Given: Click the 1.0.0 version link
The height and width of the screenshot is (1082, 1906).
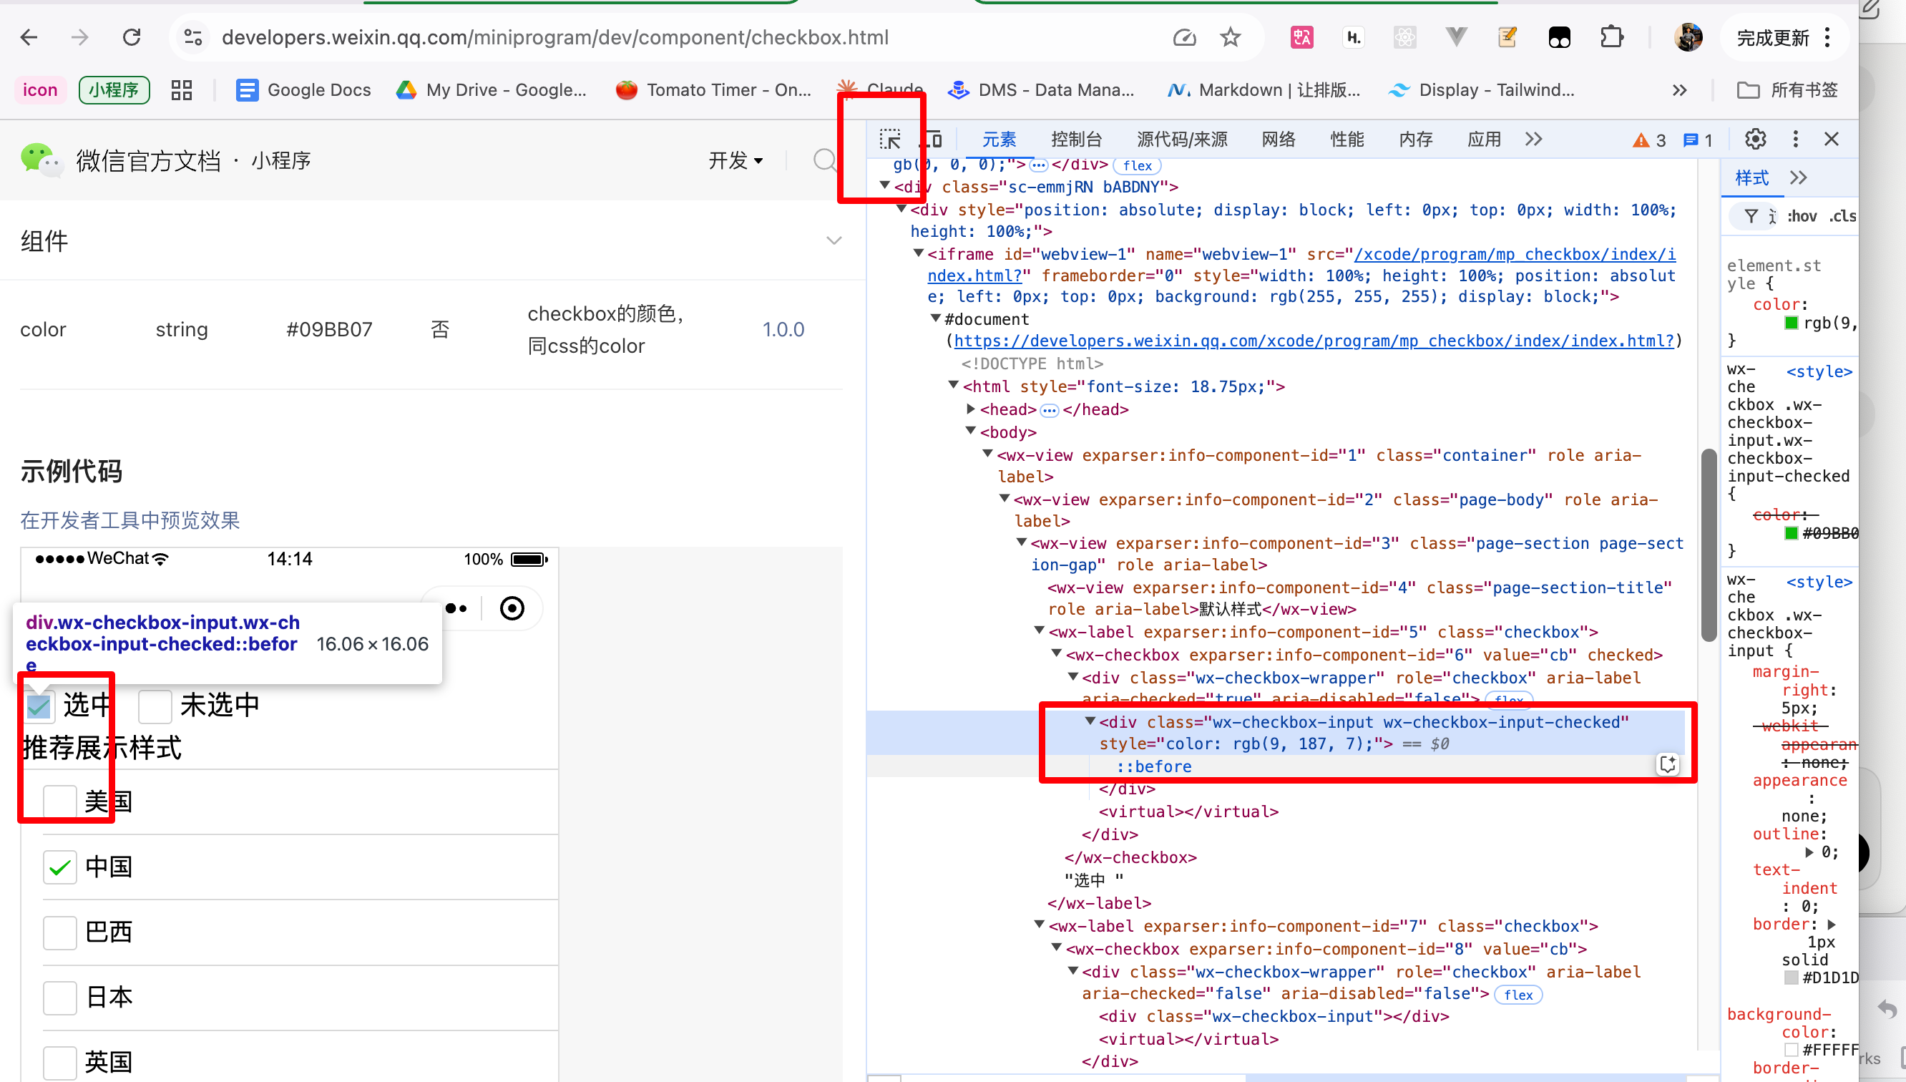Looking at the screenshot, I should (783, 329).
